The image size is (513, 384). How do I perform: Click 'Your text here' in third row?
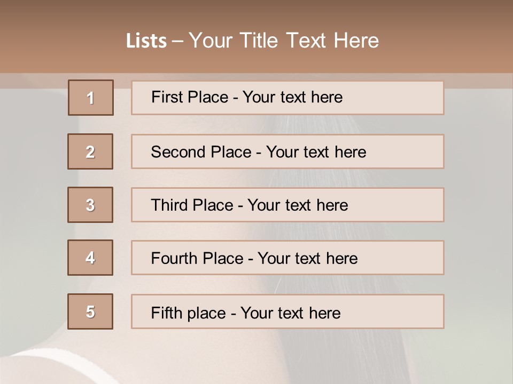pyautogui.click(x=298, y=205)
